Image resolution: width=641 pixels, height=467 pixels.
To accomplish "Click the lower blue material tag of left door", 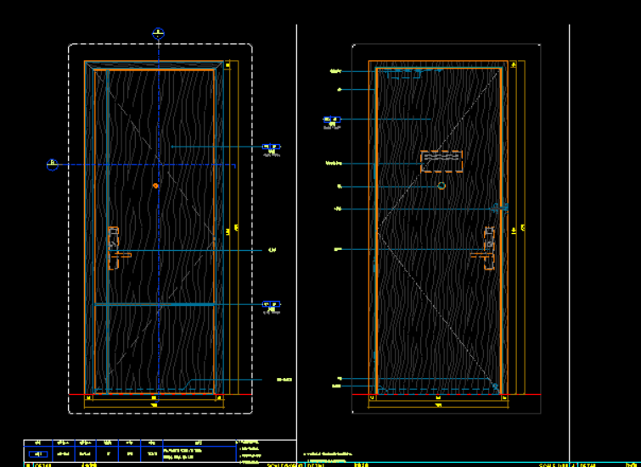I will 272,304.
